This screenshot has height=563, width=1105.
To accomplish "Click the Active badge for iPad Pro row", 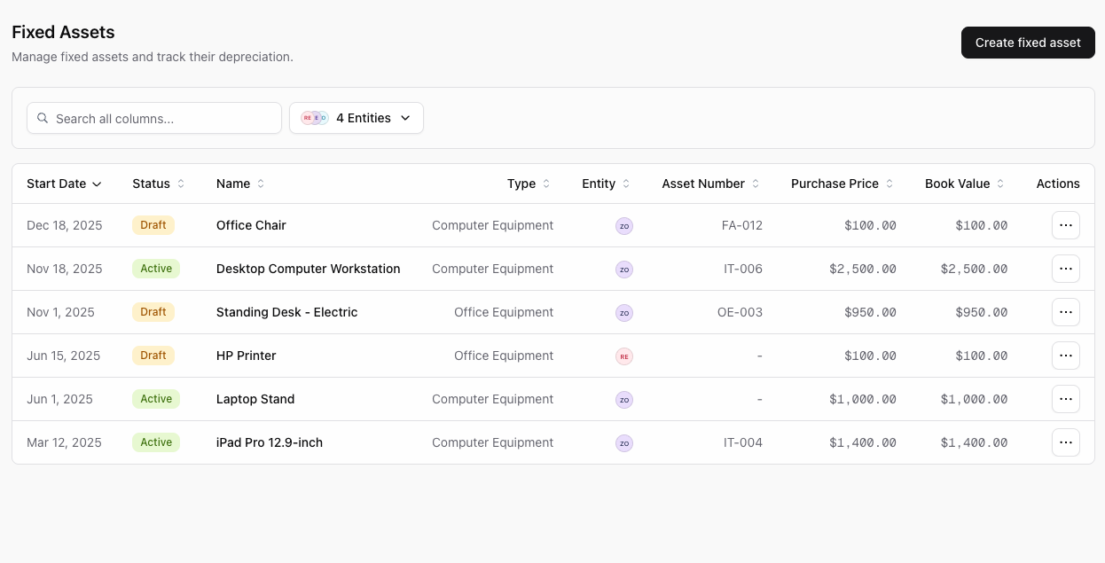I will tap(156, 442).
